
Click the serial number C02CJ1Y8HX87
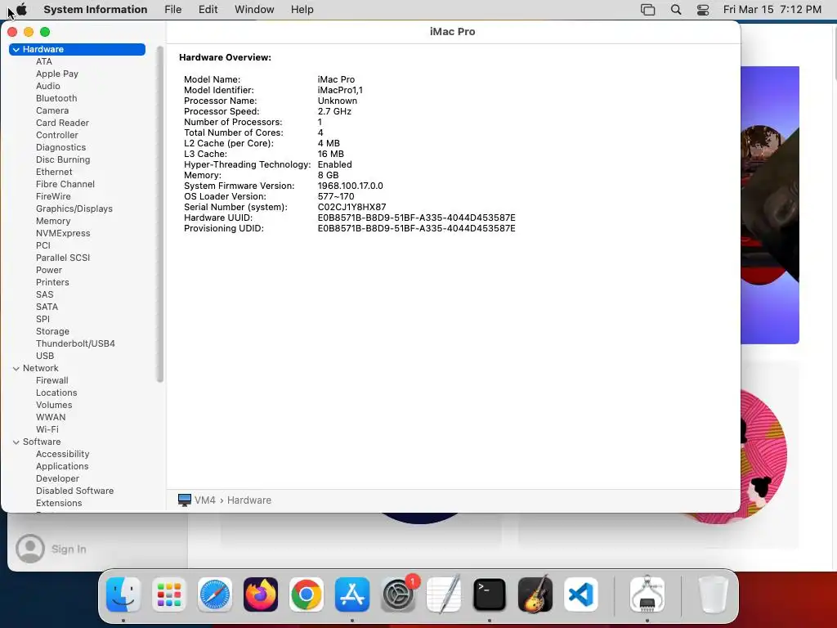[x=351, y=207]
